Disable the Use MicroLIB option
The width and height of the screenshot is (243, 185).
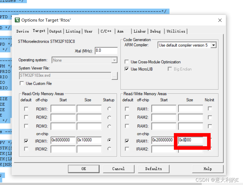(127, 69)
